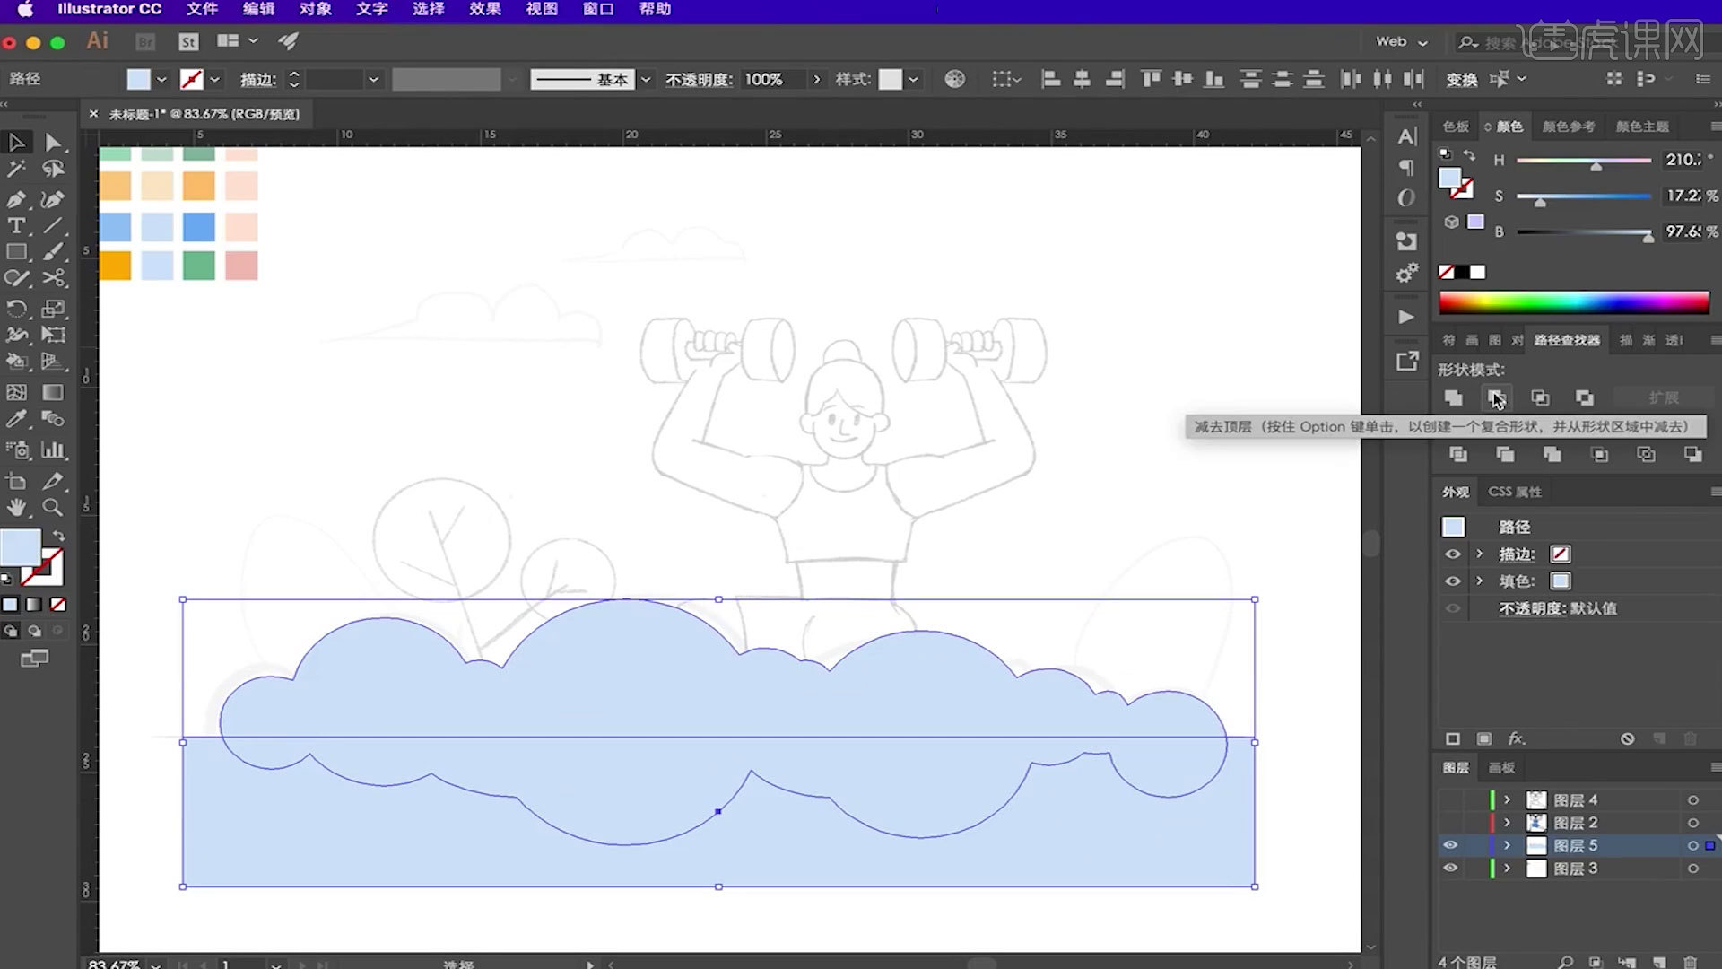The width and height of the screenshot is (1722, 969).
Task: Select the Zoom tool
Action: click(53, 507)
